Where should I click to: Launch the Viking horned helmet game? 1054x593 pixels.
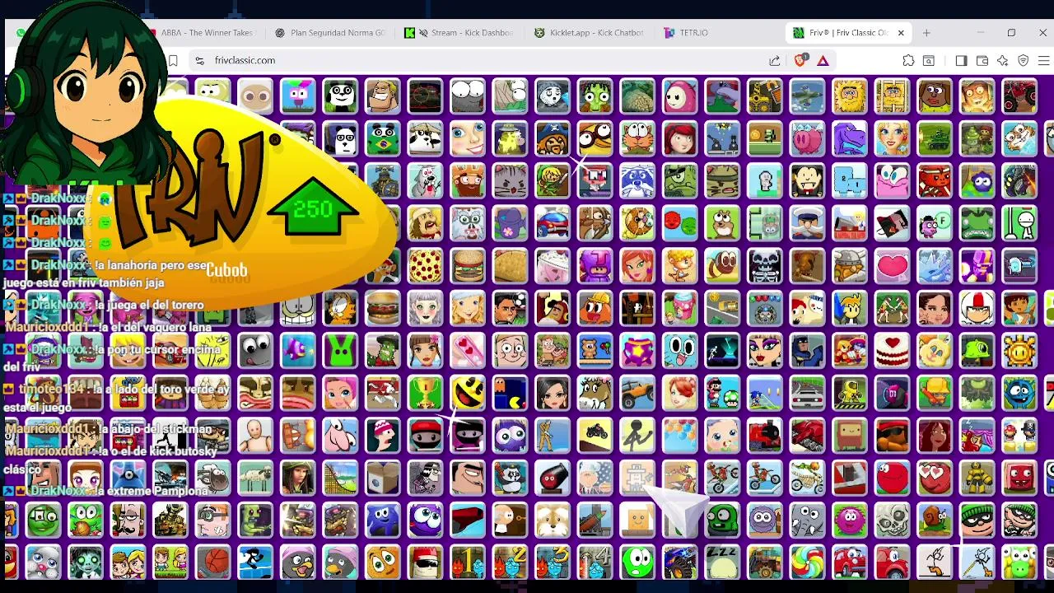click(x=850, y=265)
